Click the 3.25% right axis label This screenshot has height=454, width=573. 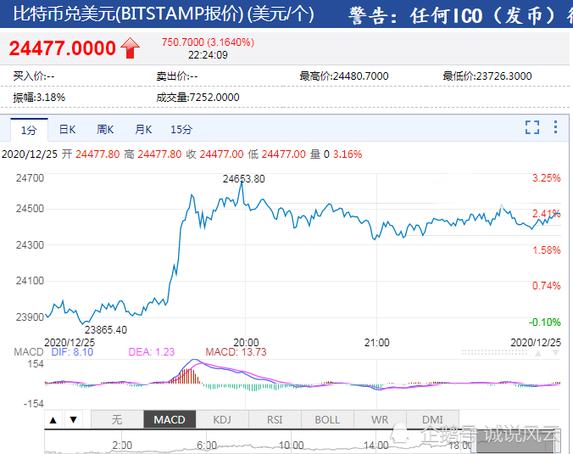(x=547, y=178)
